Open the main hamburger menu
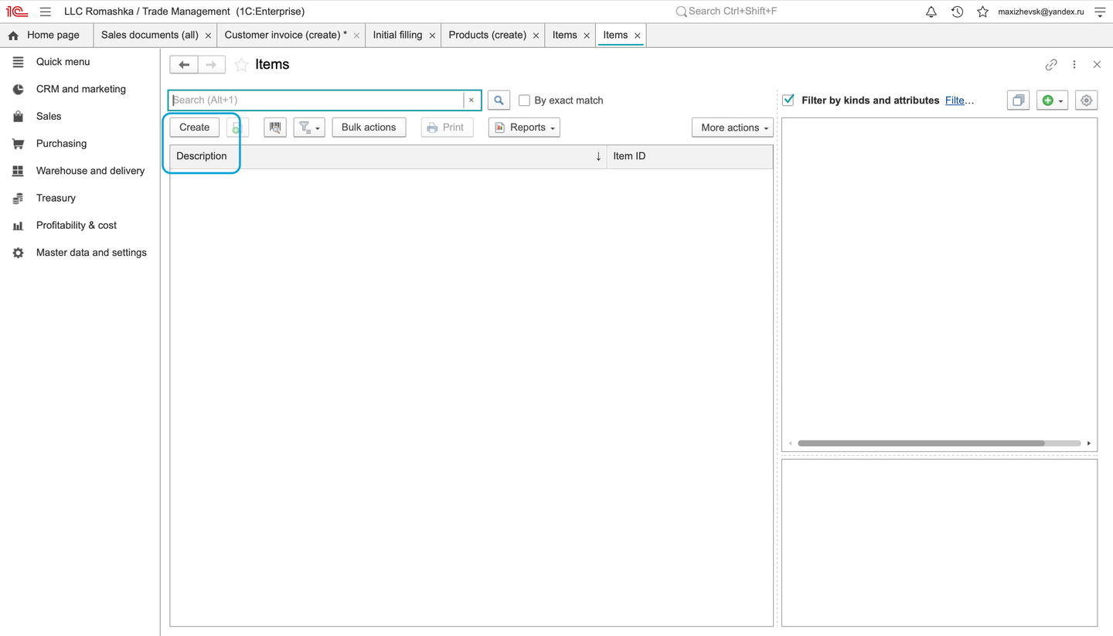The image size is (1113, 636). [x=46, y=12]
